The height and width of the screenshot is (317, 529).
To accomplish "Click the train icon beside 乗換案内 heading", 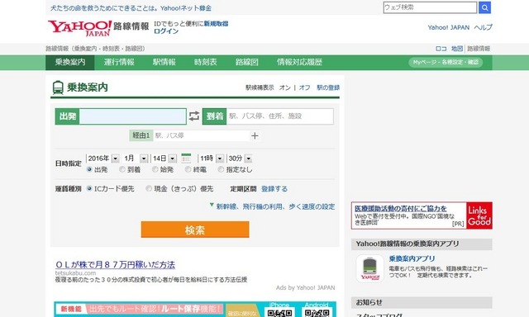I will 58,88.
